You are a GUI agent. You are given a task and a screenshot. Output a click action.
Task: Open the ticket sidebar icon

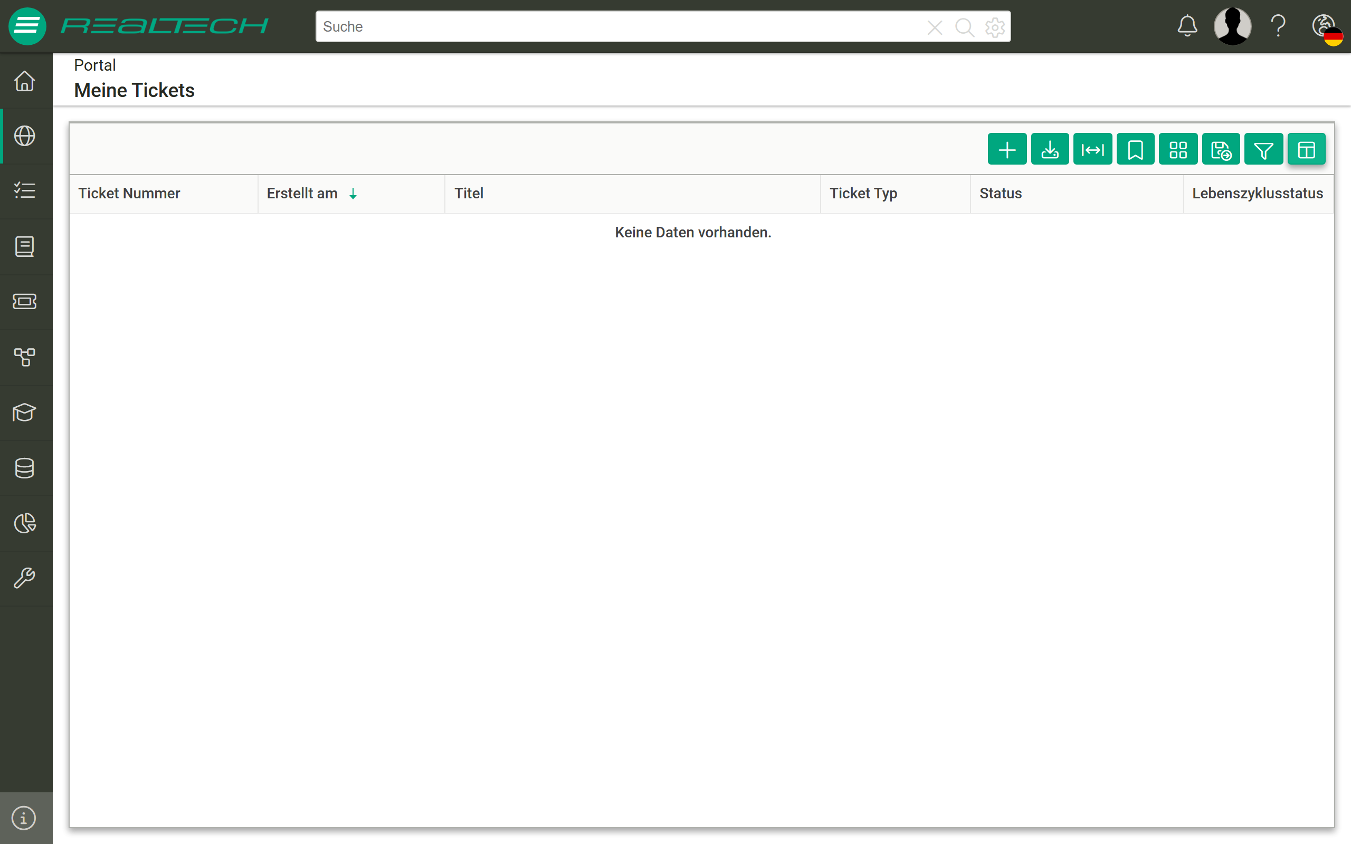(25, 301)
